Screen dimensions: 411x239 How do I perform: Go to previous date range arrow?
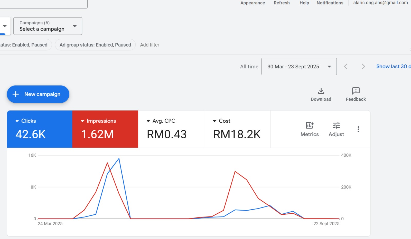(x=346, y=67)
